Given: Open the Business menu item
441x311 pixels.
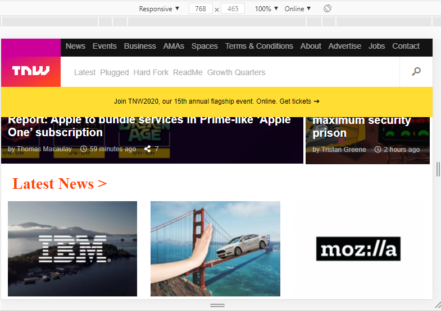Looking at the screenshot, I should point(140,46).
